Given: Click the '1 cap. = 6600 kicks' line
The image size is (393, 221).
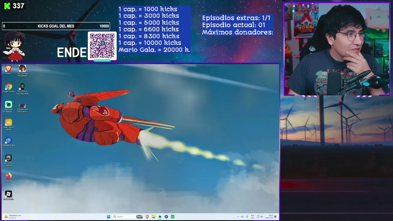Looking at the screenshot, I should tap(149, 29).
